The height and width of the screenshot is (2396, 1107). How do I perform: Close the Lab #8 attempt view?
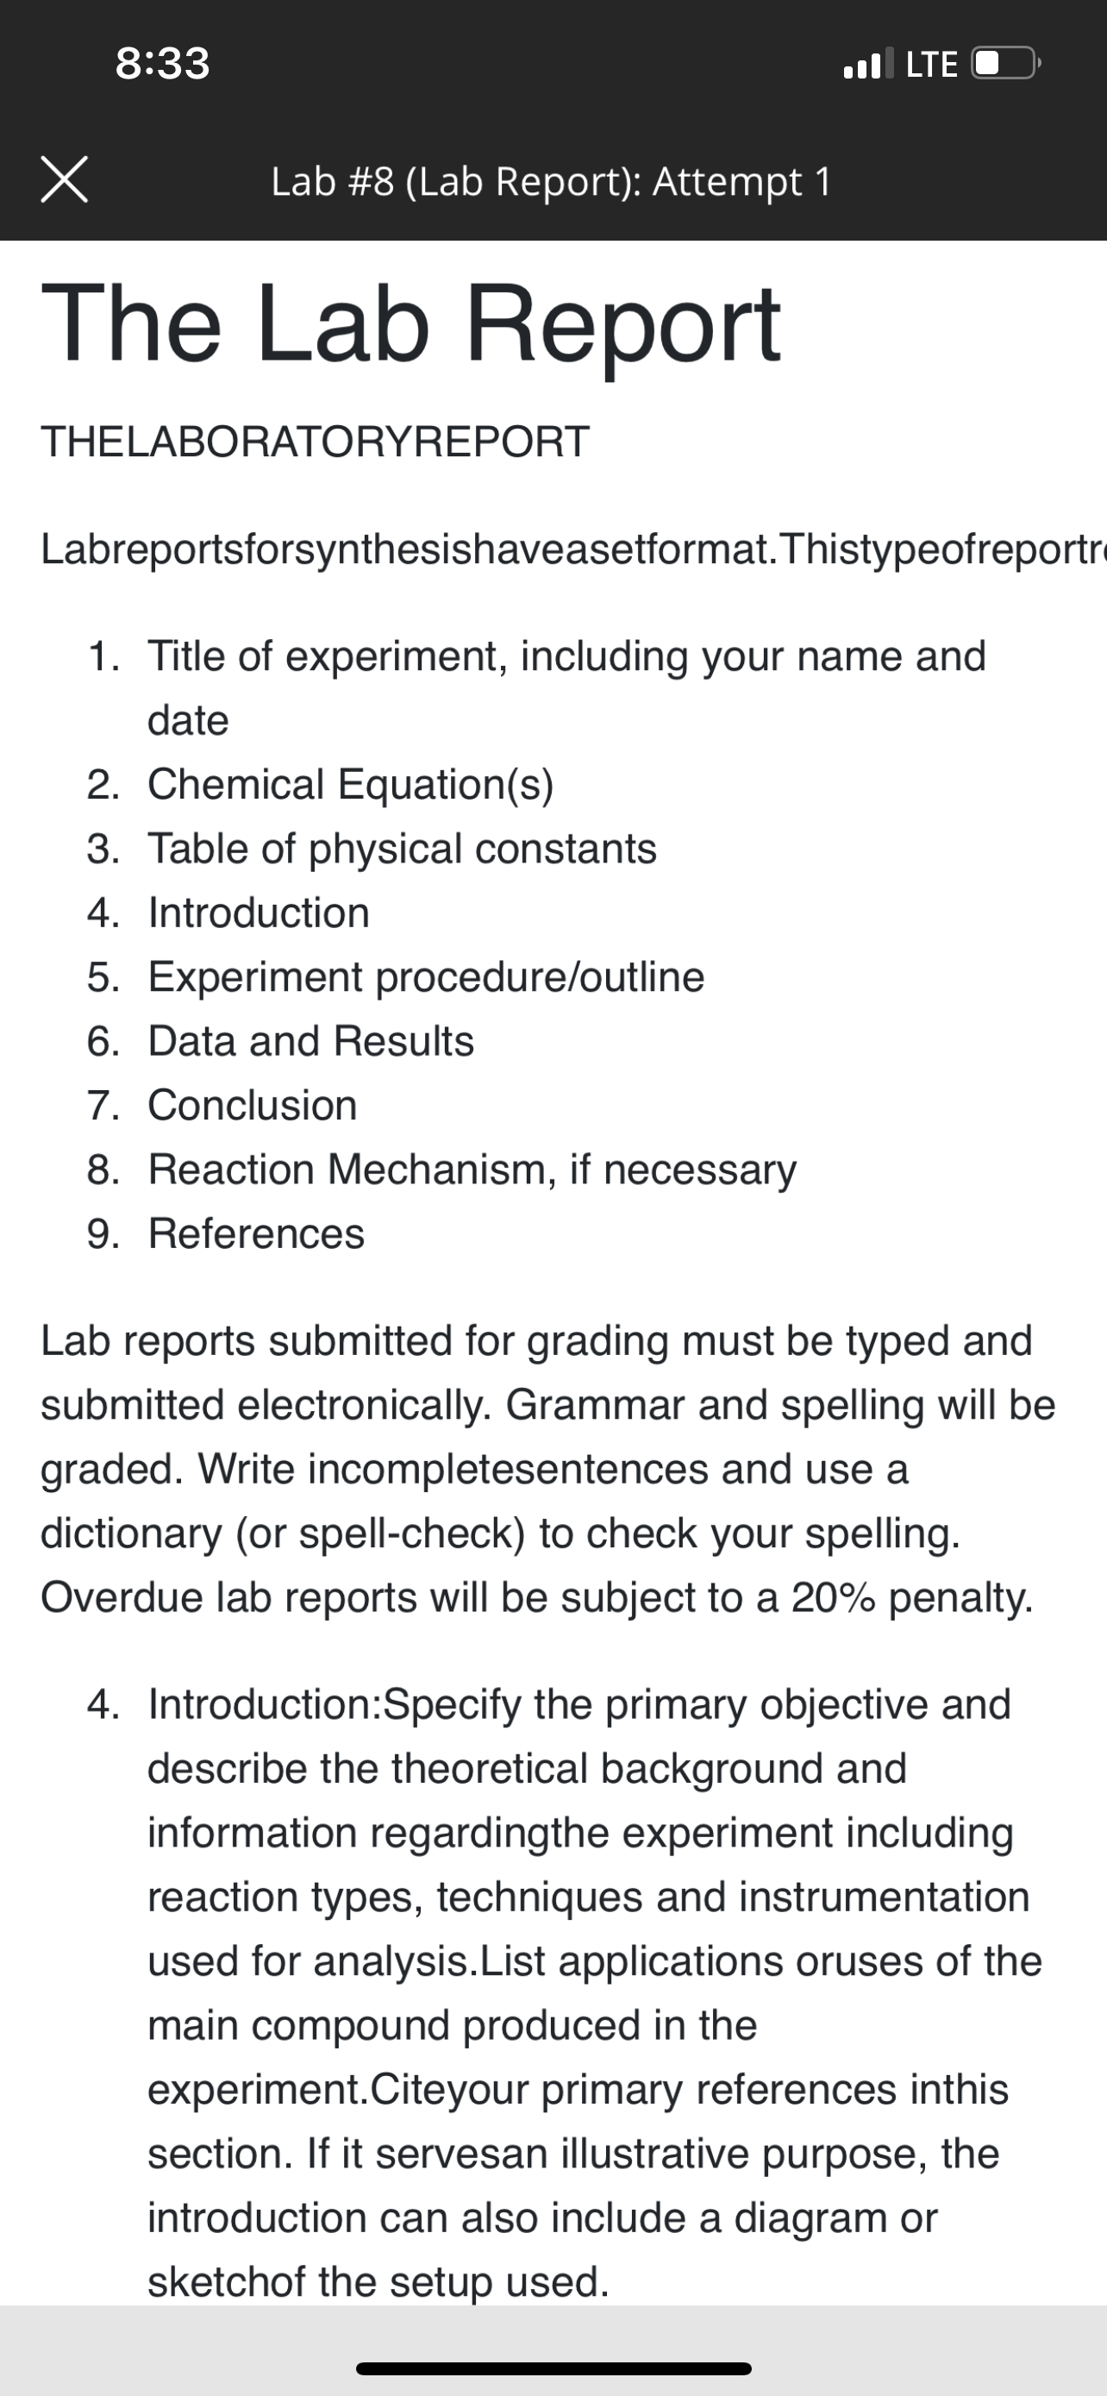64,179
